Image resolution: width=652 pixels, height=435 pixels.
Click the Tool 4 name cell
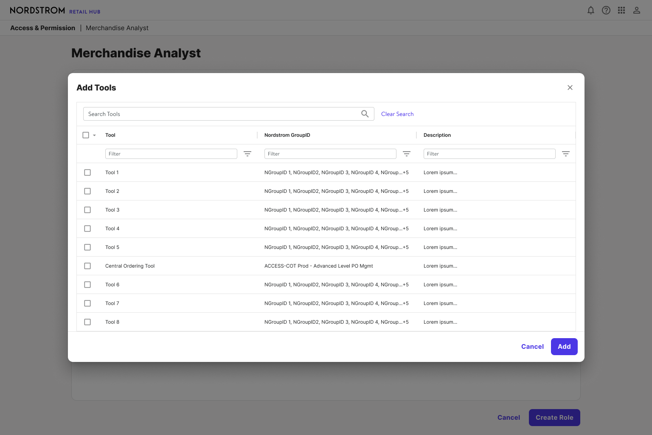pyautogui.click(x=112, y=229)
